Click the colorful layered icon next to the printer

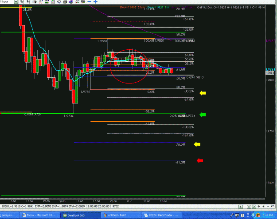click(71, 2)
